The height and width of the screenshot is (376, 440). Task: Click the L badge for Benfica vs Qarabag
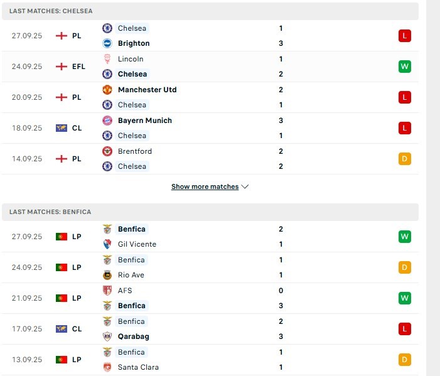[404, 329]
